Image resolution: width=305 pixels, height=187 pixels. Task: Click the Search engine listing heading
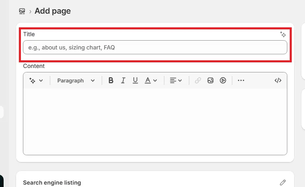click(52, 183)
